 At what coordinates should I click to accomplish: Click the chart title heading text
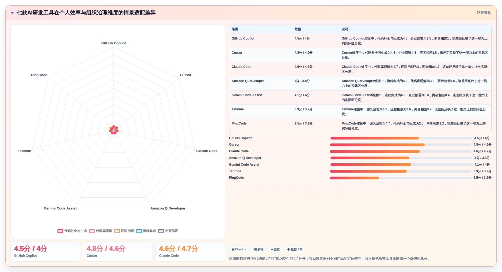(86, 13)
